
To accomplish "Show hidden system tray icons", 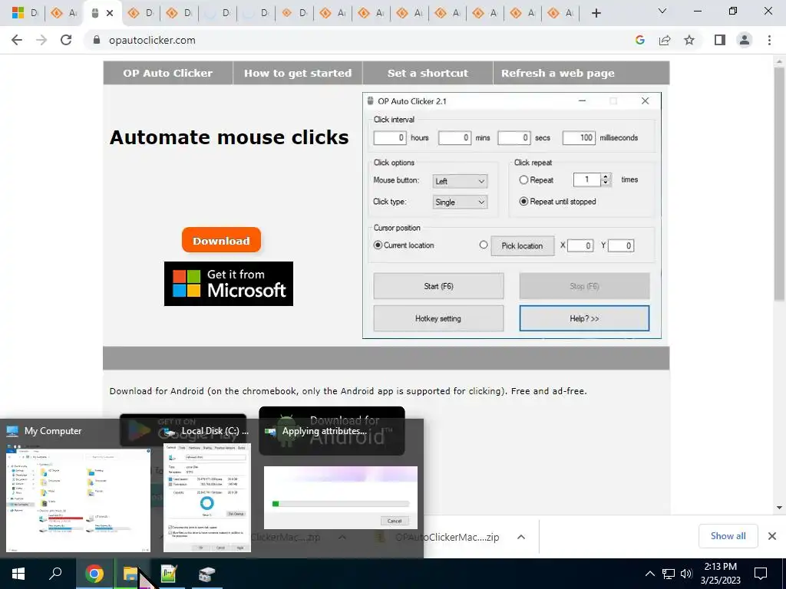I will point(649,574).
